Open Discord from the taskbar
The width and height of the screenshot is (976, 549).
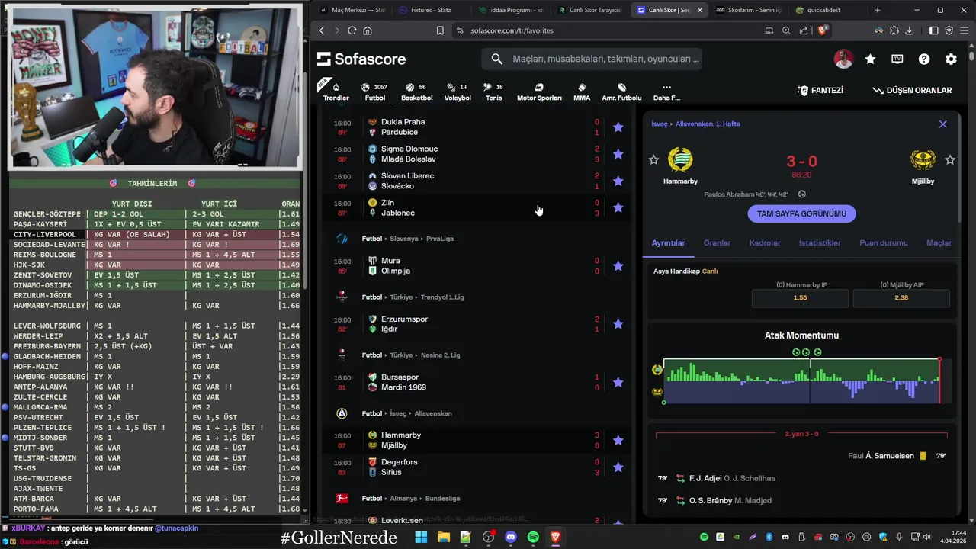click(x=511, y=538)
